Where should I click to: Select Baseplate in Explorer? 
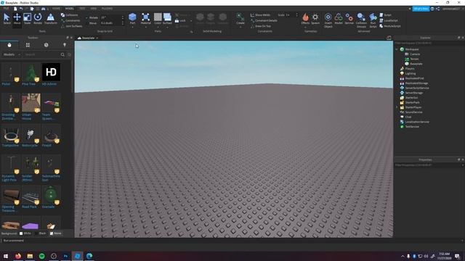(x=416, y=64)
